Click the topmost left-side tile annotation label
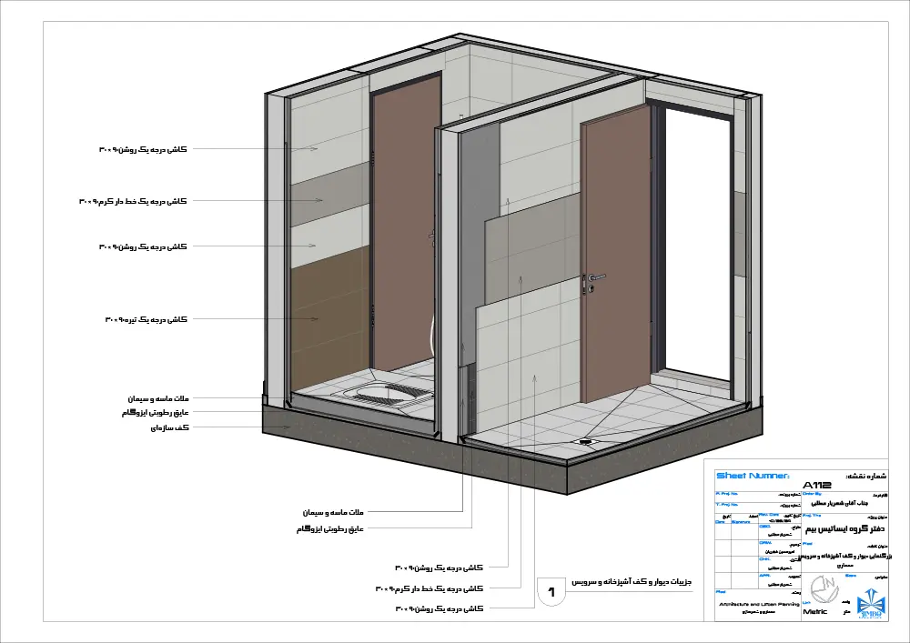Screen dimensions: 910x643 [142, 148]
